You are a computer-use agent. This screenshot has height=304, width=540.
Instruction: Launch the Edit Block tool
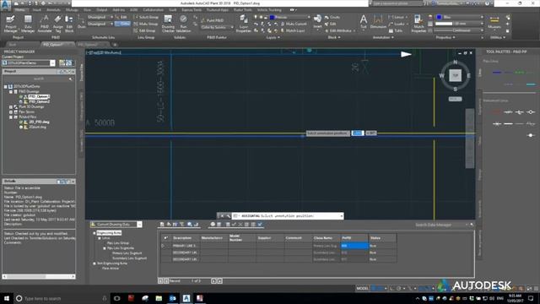pos(69,24)
